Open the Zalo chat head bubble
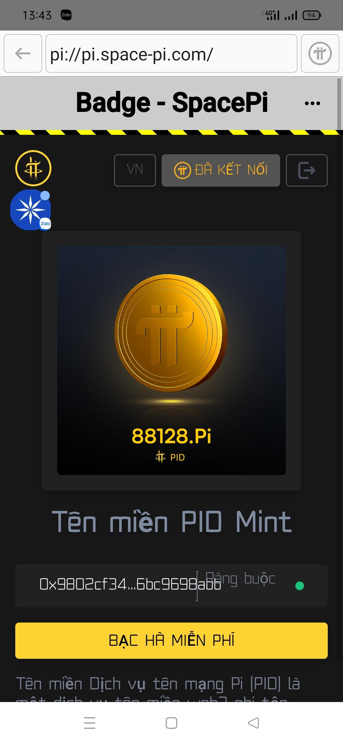 (x=30, y=210)
